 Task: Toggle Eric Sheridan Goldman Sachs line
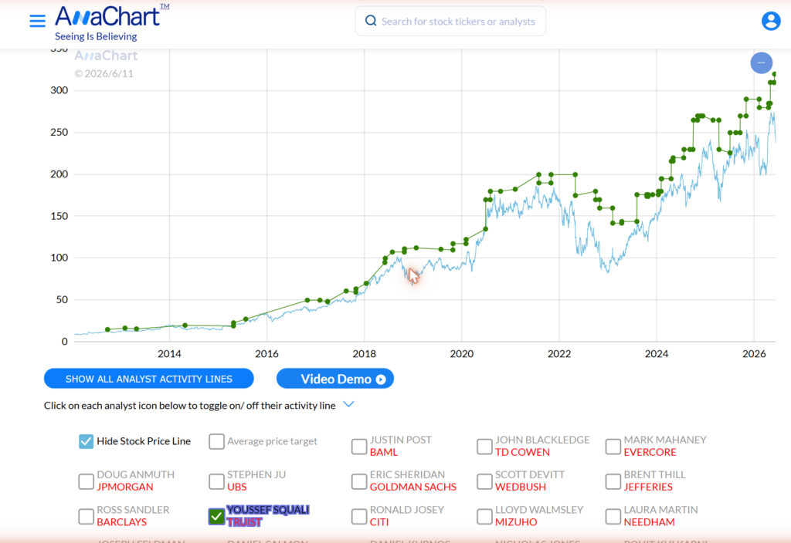[x=359, y=481]
